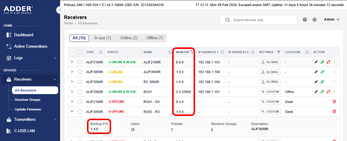
Task: Tick the checkbox for ALIF2100R row 192.168.1.103
Action: tap(80, 62)
